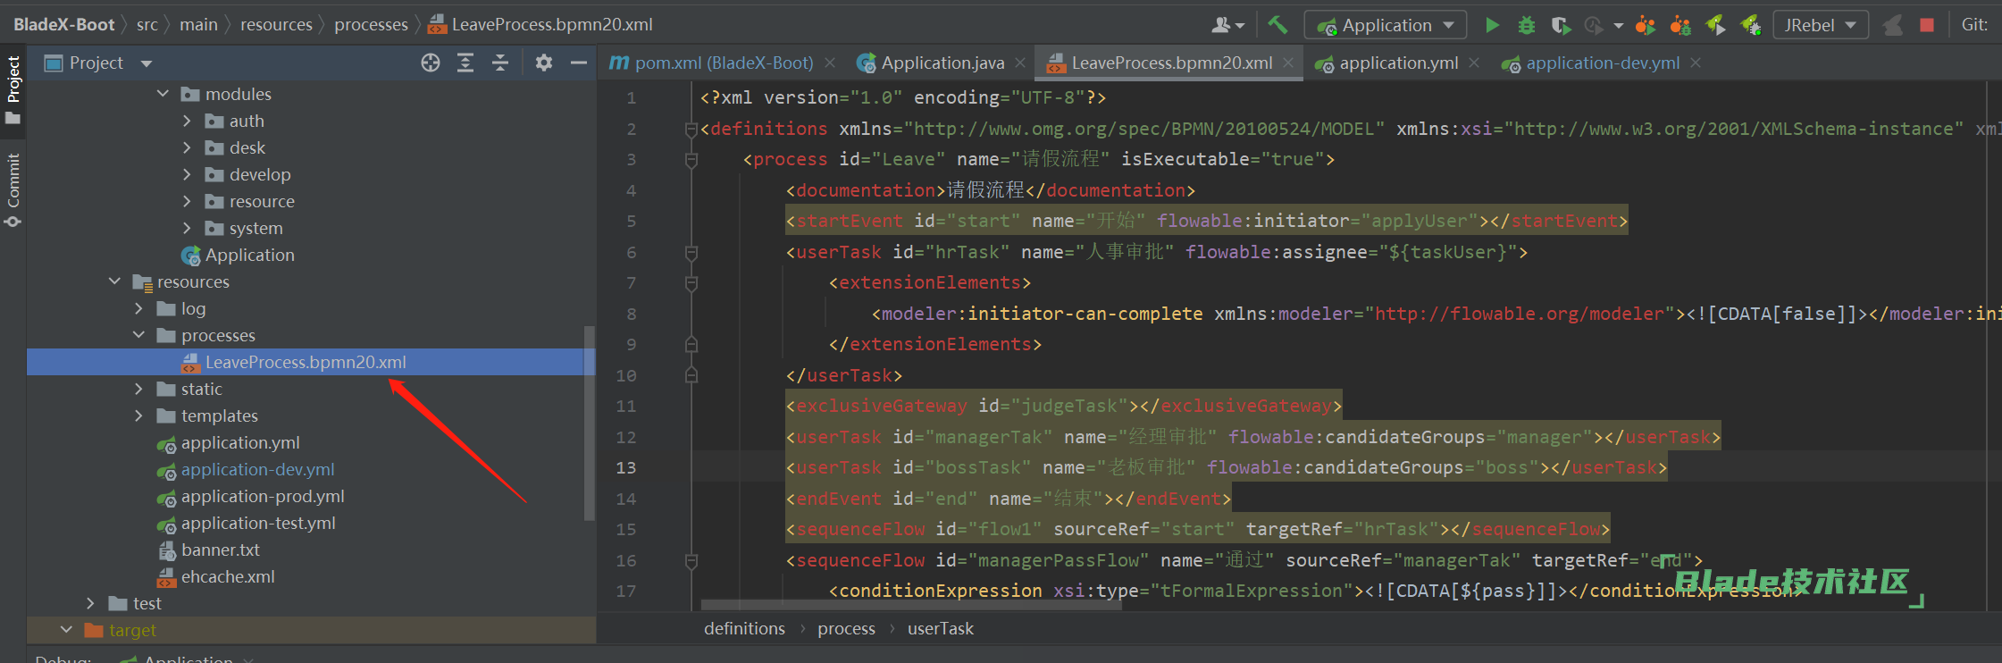This screenshot has height=663, width=2002.
Task: Fold the definitions element on line 2
Action: (691, 130)
